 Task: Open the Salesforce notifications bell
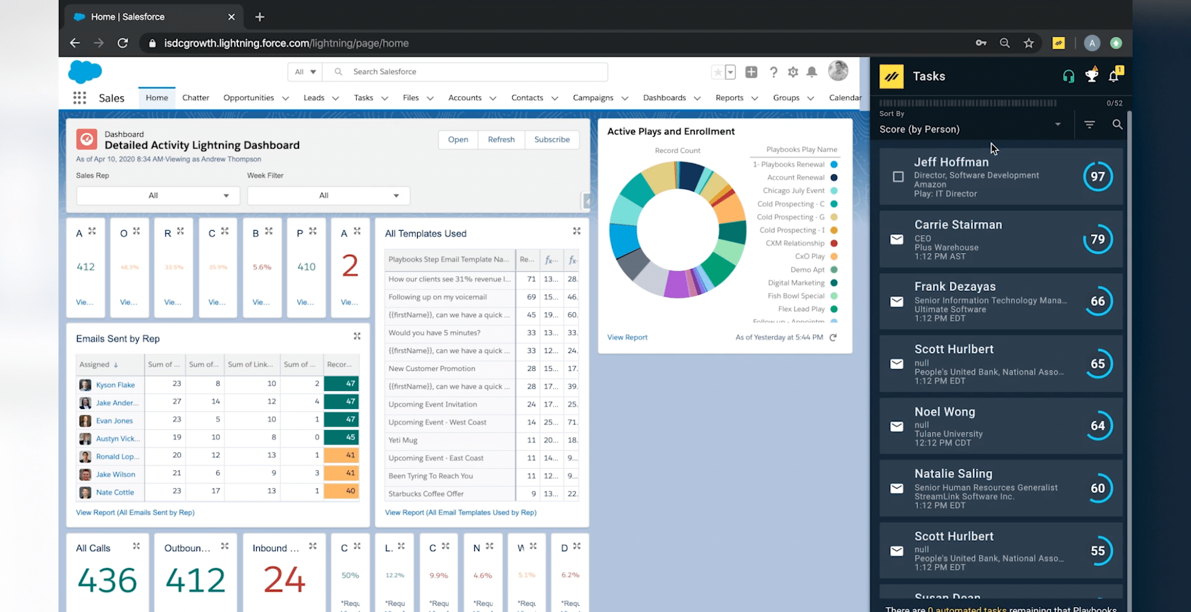point(812,72)
